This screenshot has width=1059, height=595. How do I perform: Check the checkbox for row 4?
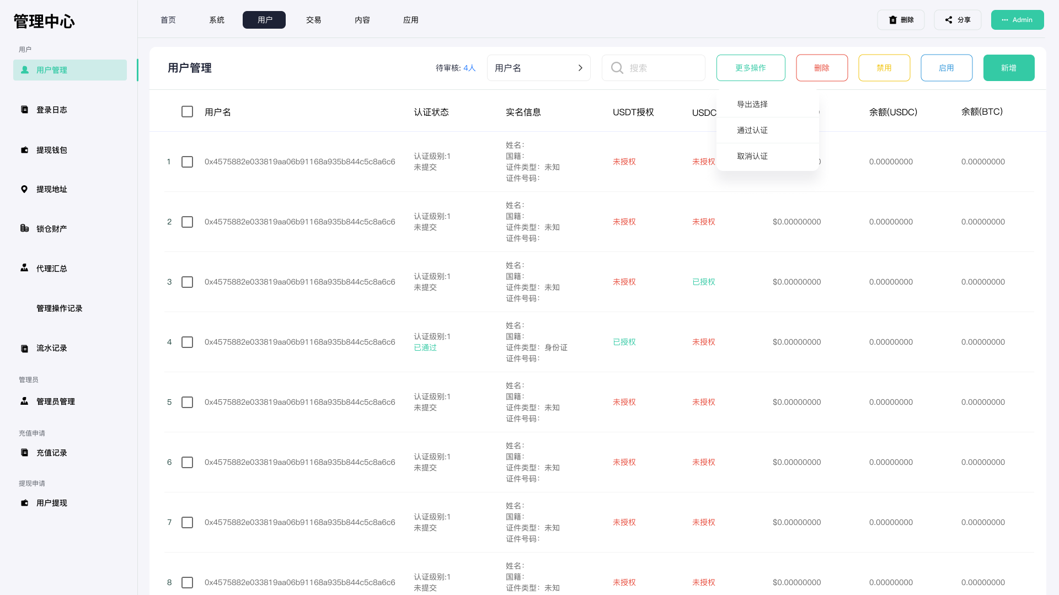(x=188, y=342)
